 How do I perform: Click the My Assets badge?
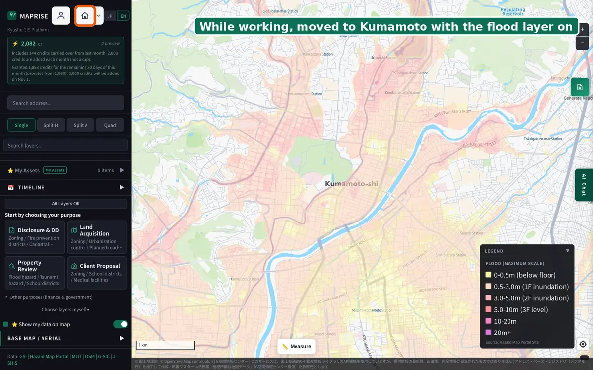[55, 170]
